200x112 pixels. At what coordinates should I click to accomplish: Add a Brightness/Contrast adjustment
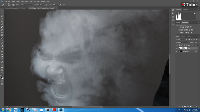(x=181, y=27)
